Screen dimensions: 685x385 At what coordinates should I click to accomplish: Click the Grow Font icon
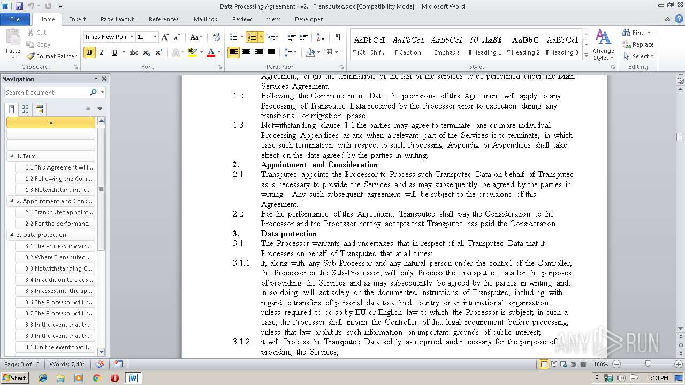(x=165, y=37)
